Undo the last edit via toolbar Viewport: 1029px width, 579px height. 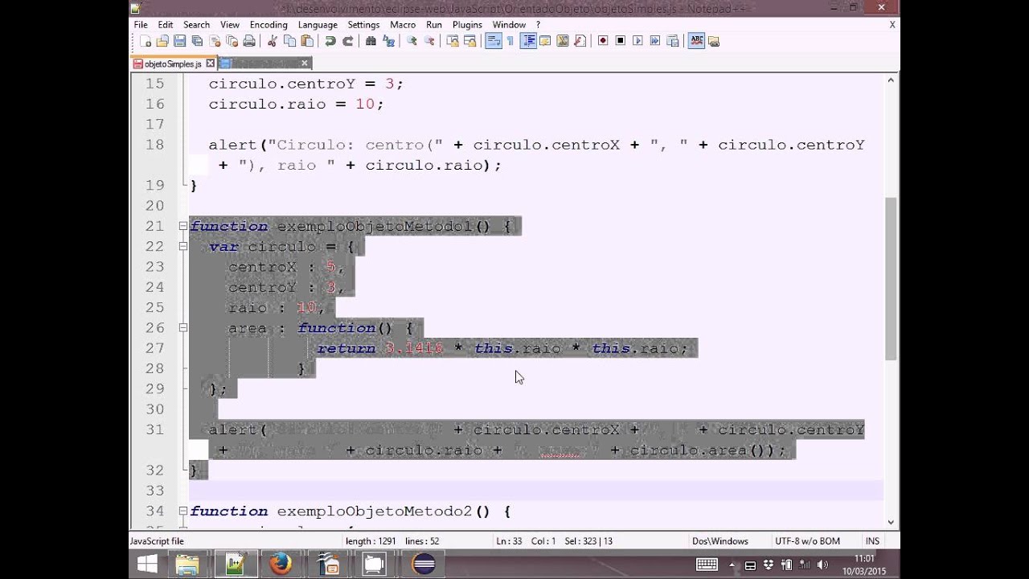pos(330,41)
